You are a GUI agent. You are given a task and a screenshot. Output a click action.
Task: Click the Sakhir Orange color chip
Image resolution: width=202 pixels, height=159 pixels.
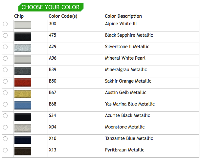[23, 82]
